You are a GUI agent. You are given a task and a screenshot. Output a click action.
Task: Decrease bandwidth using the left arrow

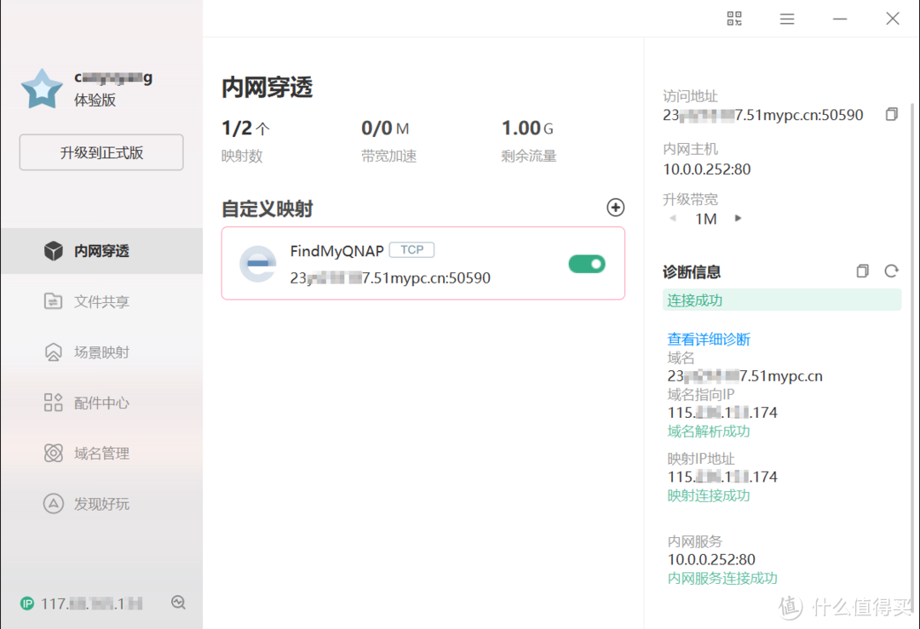(673, 218)
